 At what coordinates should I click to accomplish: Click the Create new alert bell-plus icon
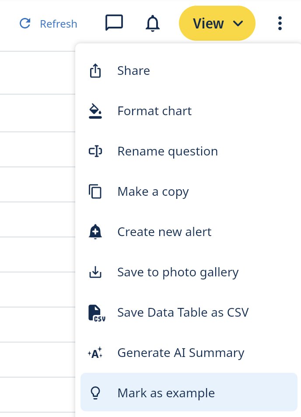point(95,232)
